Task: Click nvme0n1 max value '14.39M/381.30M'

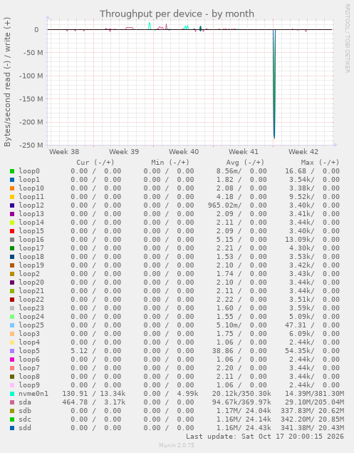Action: click(x=315, y=394)
